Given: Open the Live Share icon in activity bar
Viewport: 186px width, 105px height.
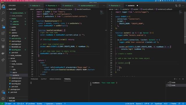Looking at the screenshot, I should (x=3, y=60).
